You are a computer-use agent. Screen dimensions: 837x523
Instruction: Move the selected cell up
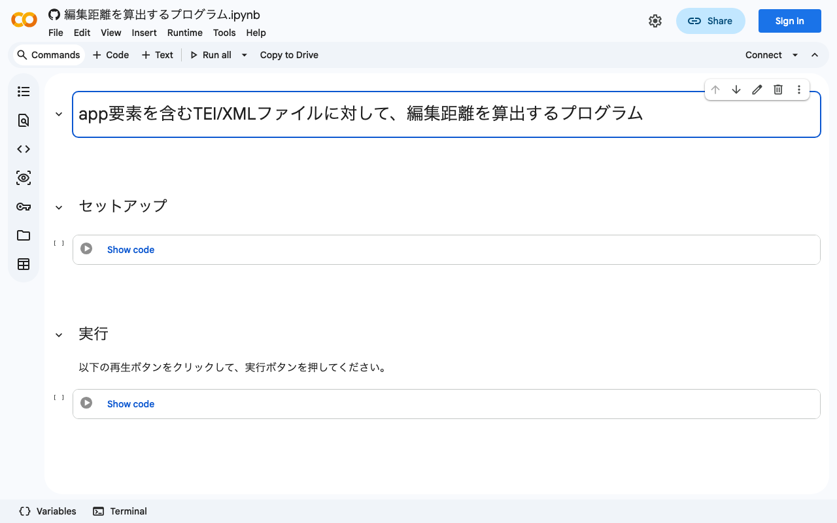pyautogui.click(x=715, y=90)
